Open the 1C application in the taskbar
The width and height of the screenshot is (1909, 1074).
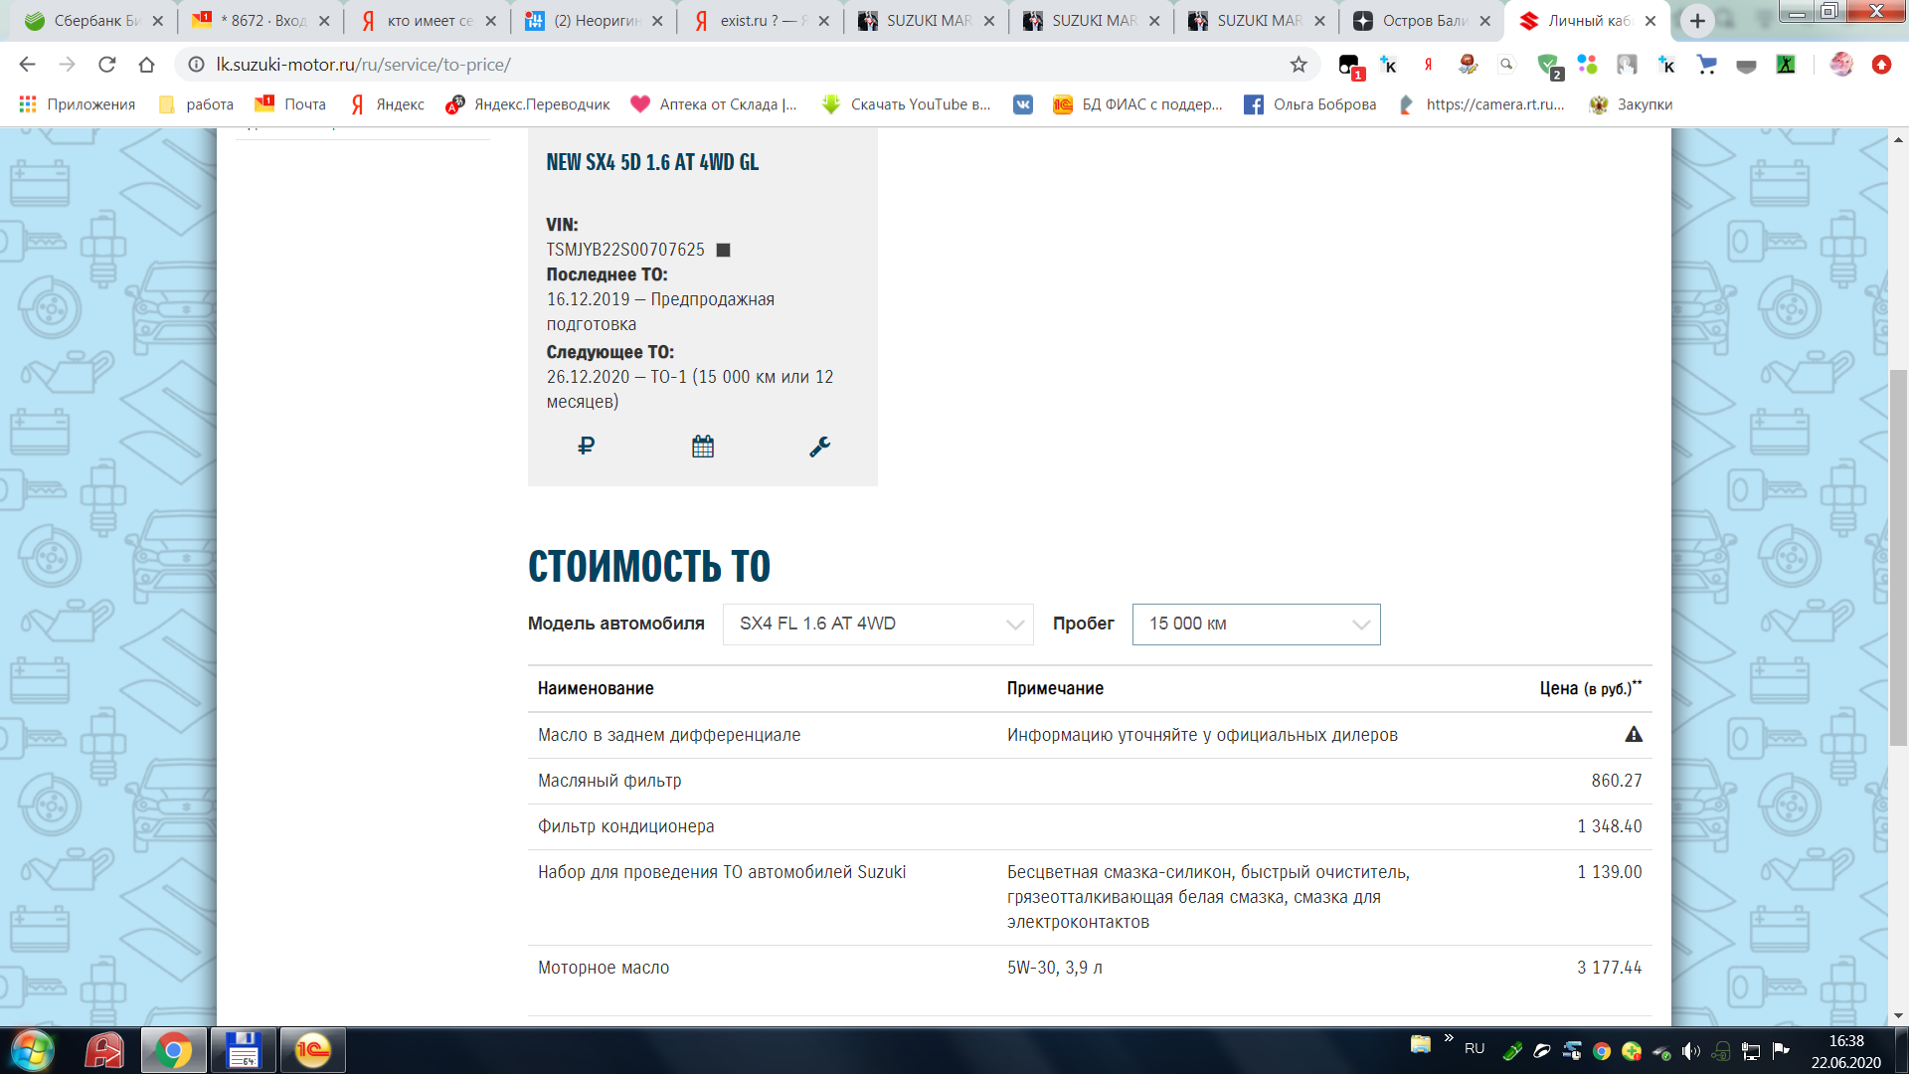coord(312,1051)
